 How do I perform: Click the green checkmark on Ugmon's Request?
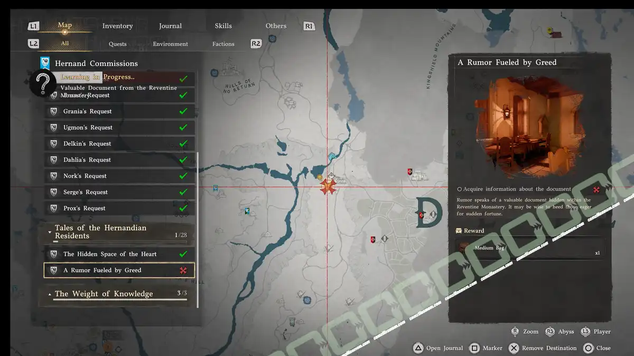pyautogui.click(x=183, y=128)
